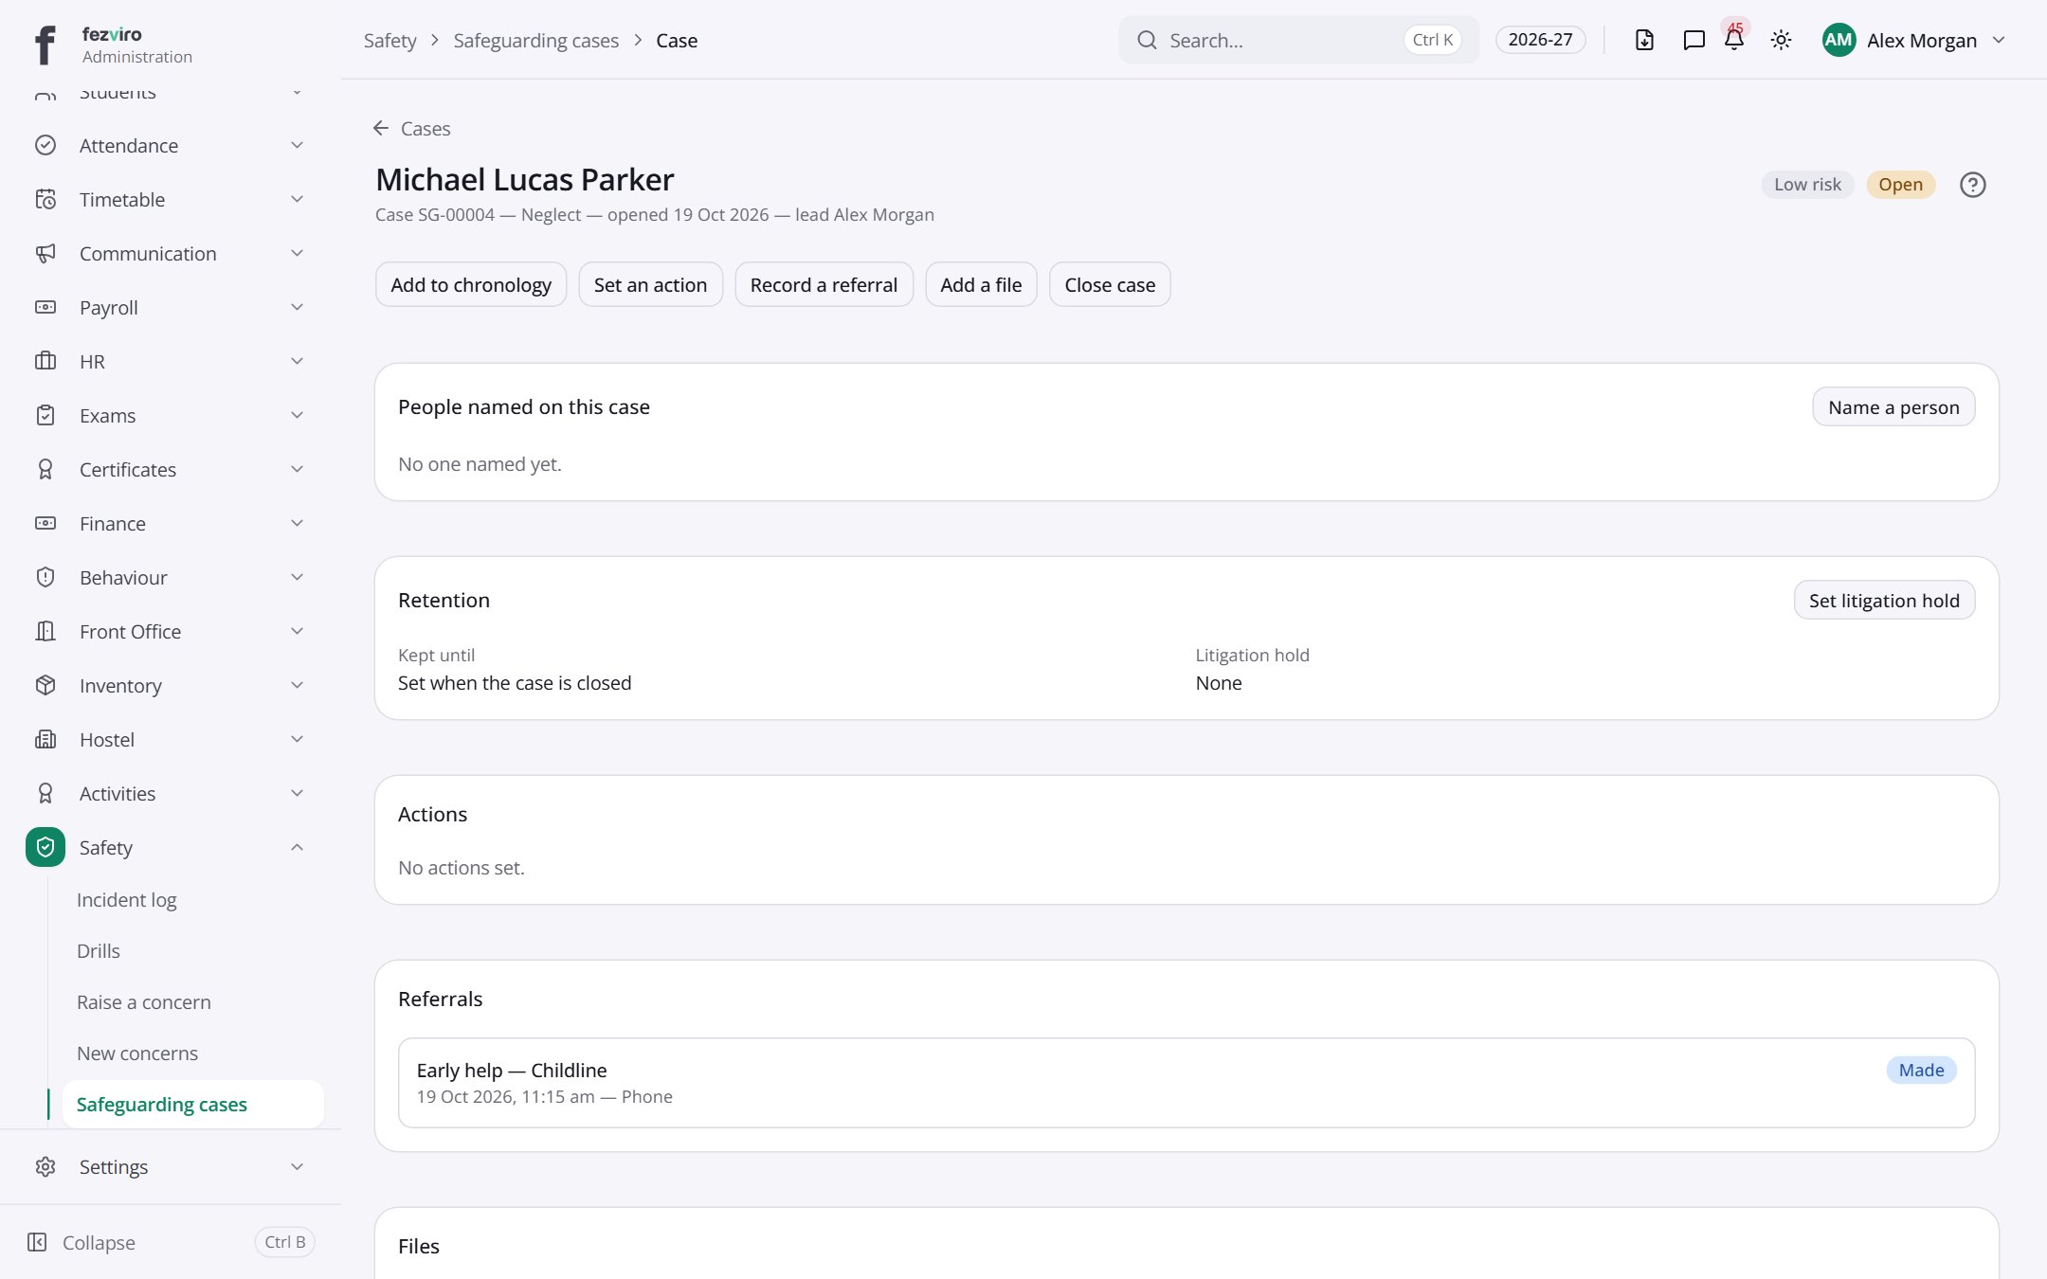2047x1279 pixels.
Task: Click Set litigation hold button
Action: (1884, 600)
